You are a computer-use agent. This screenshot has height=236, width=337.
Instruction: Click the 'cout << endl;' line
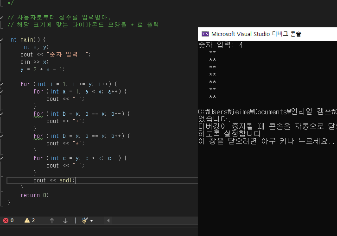(x=54, y=180)
